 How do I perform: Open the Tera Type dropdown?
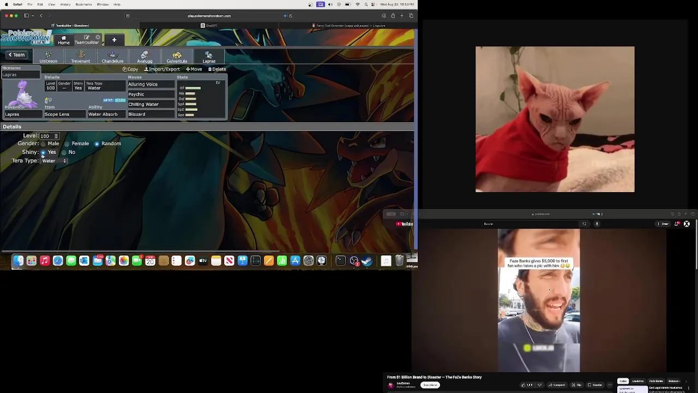tap(54, 161)
